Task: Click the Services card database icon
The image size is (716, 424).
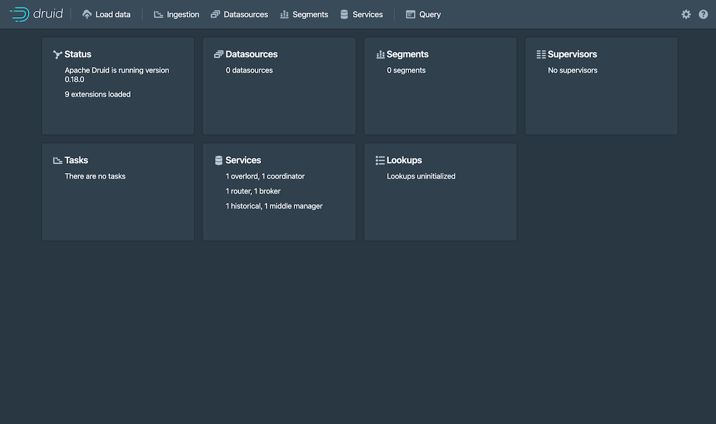Action: coord(218,160)
